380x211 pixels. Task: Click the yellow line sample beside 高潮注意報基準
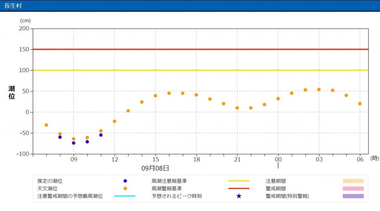pos(239,181)
